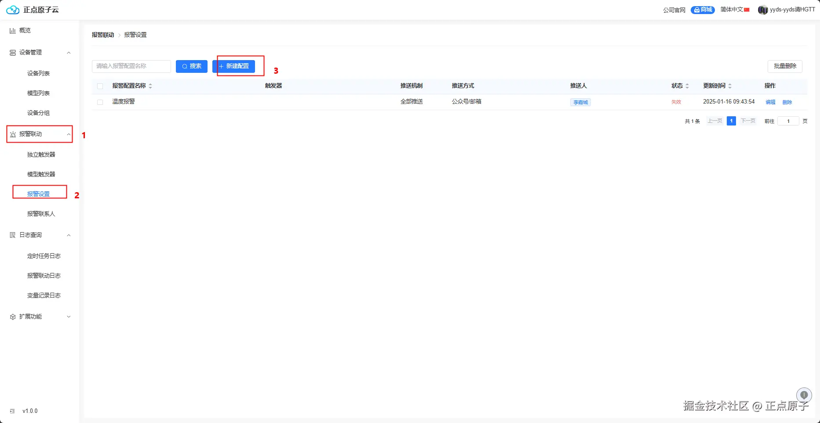Click the 下一页 pagination button
This screenshot has width=820, height=423.
click(x=748, y=121)
